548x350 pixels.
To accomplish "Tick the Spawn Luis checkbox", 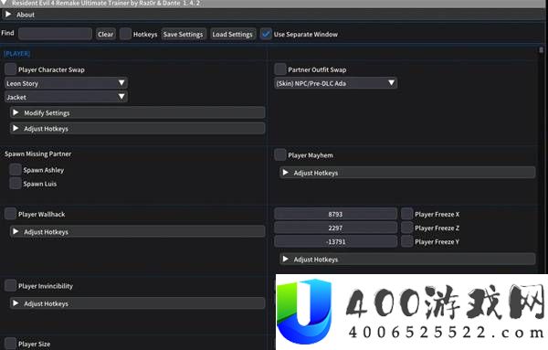I will 16,183.
